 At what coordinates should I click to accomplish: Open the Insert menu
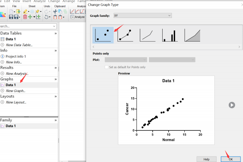[x=27, y=1]
